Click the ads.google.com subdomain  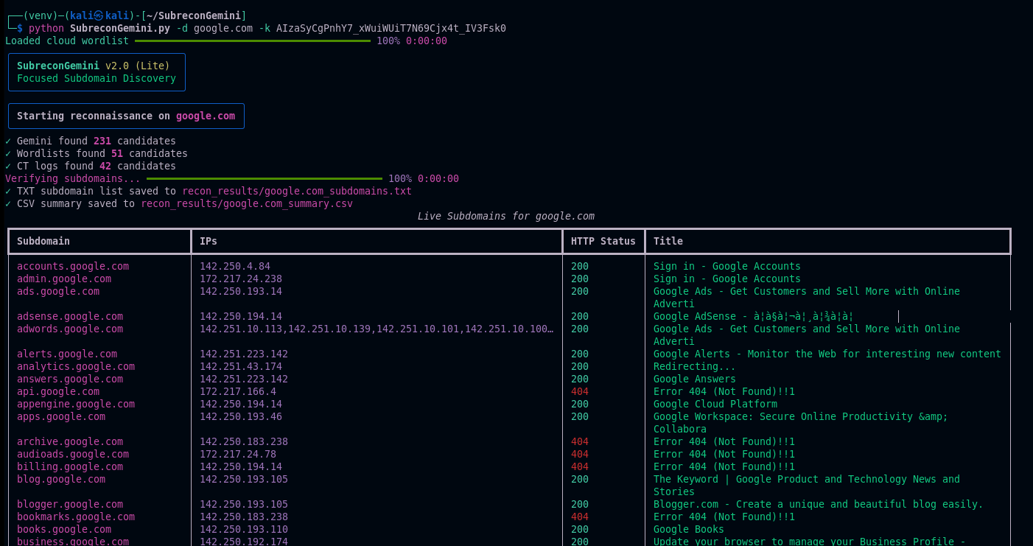[x=58, y=291]
